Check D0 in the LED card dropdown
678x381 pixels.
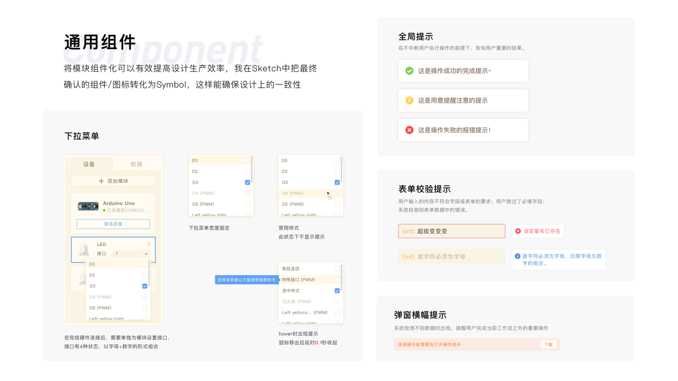[145, 264]
